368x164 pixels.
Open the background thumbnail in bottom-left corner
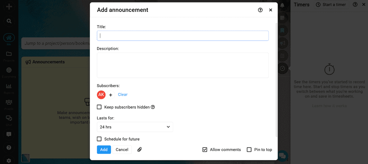[26, 158]
